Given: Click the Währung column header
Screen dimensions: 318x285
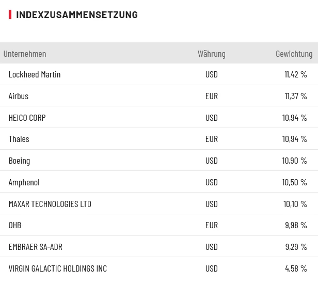Looking at the screenshot, I should pyautogui.click(x=211, y=54).
